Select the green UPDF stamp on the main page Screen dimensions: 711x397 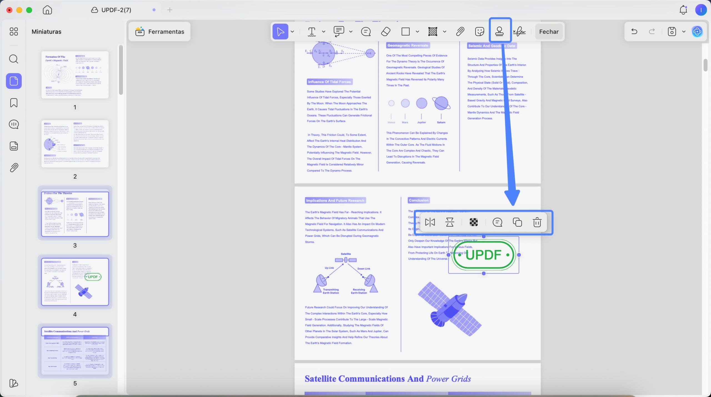point(484,255)
